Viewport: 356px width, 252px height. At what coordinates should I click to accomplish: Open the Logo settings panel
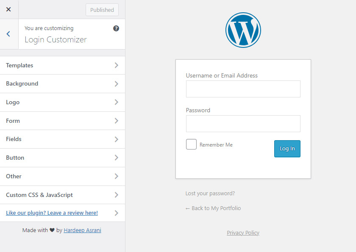[62, 102]
